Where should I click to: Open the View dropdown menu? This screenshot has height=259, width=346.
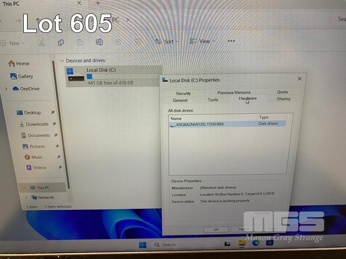point(202,41)
